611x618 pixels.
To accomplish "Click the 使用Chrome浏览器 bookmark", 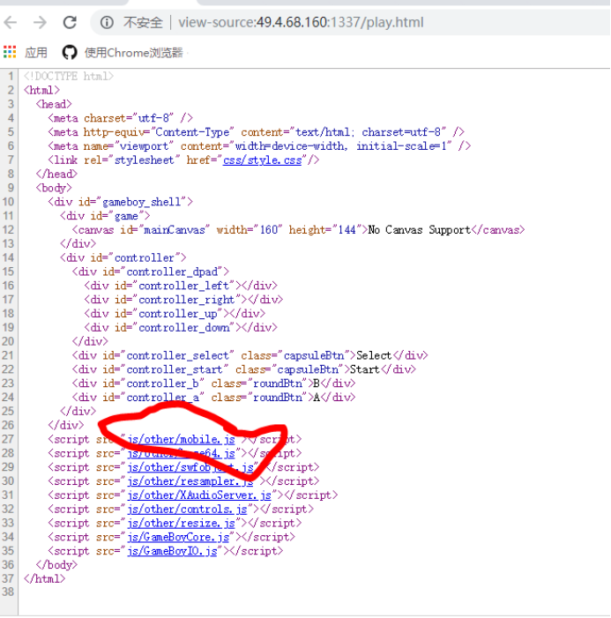I will click(x=133, y=53).
